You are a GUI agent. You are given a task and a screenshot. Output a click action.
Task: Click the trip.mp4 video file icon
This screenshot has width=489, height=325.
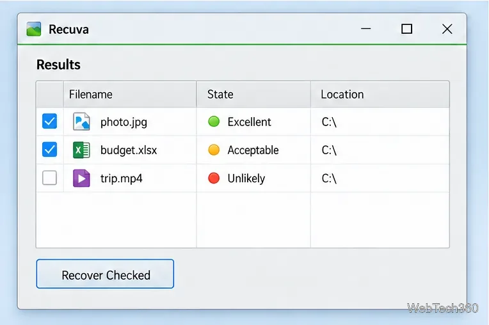pyautogui.click(x=81, y=178)
